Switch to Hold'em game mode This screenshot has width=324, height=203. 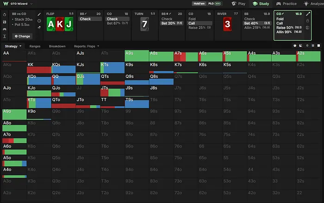pos(199,4)
